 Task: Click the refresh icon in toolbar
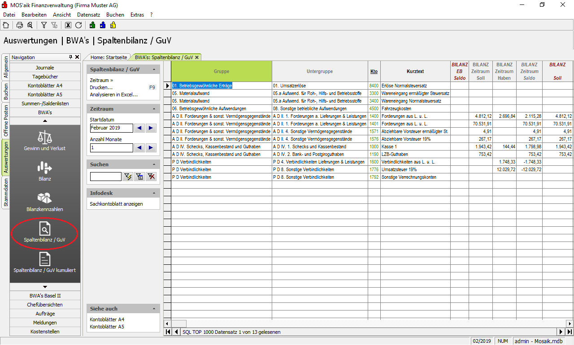(78, 25)
